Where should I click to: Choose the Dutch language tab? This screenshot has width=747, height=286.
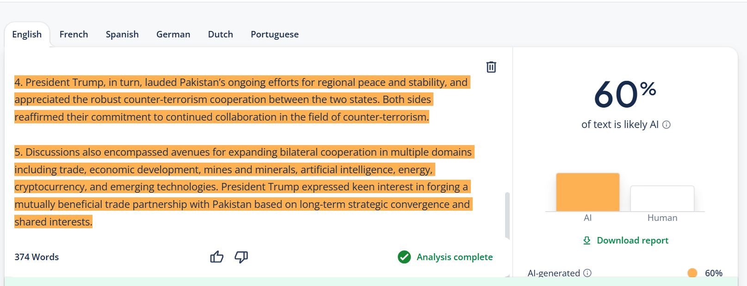click(220, 34)
